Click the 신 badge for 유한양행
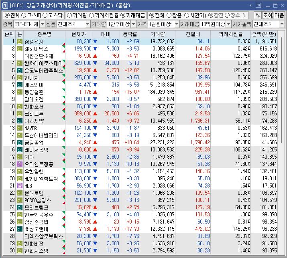The width and height of the screenshot is (287, 258). [20, 171]
